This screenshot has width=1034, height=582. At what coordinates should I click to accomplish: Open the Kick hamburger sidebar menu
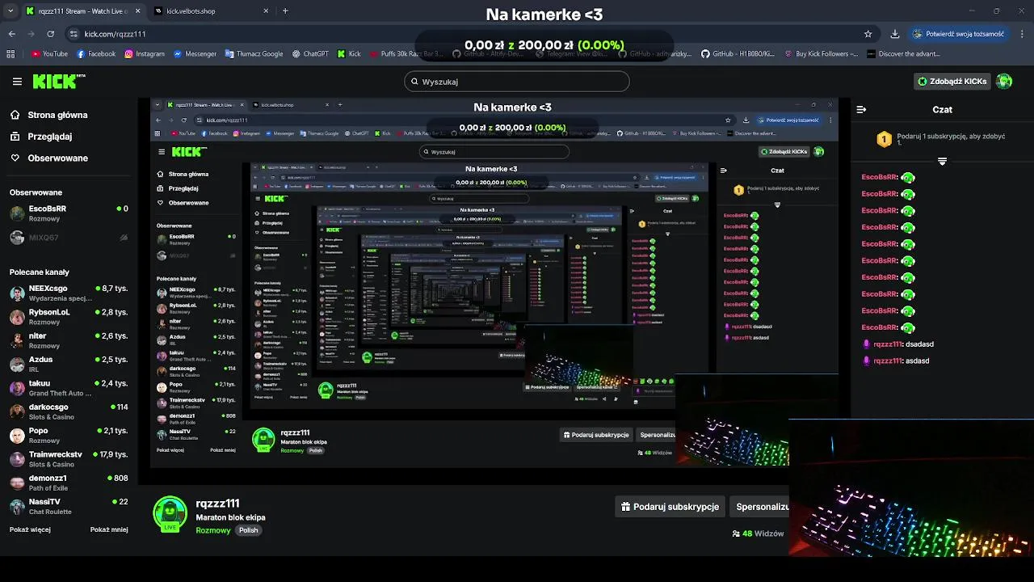[17, 82]
